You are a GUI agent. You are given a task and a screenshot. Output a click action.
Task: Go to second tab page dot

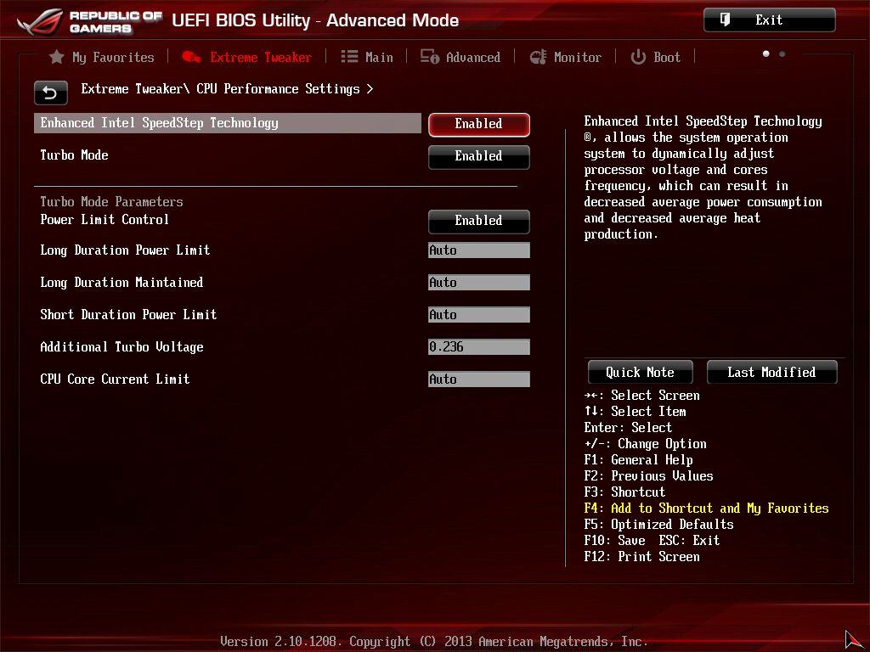click(782, 53)
